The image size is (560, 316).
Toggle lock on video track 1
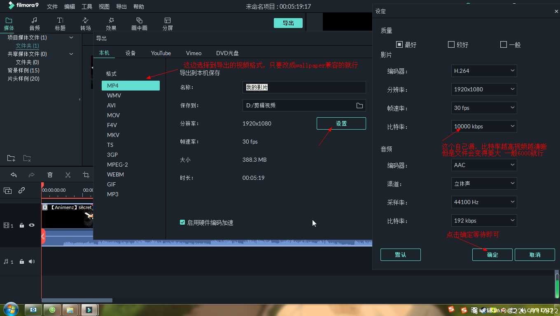pyautogui.click(x=22, y=225)
